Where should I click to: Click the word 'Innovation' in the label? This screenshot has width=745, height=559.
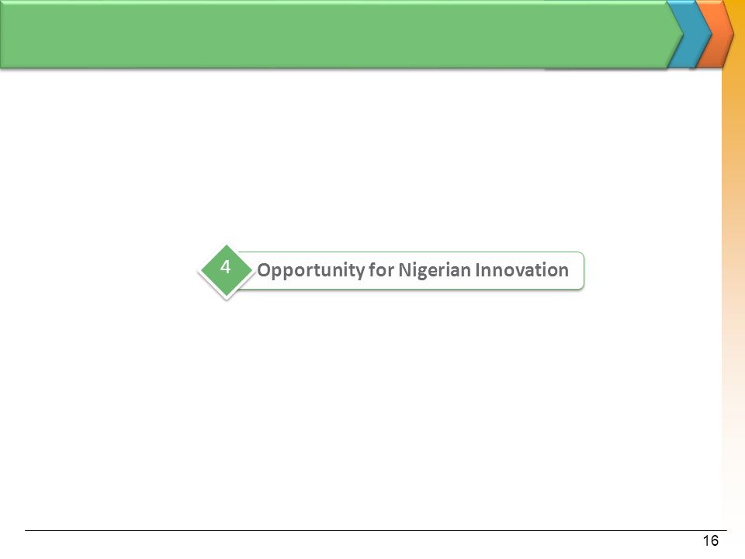point(521,270)
